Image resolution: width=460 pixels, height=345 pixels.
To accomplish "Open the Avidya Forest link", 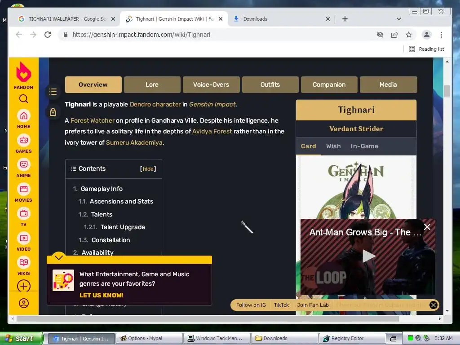I will click(x=212, y=132).
